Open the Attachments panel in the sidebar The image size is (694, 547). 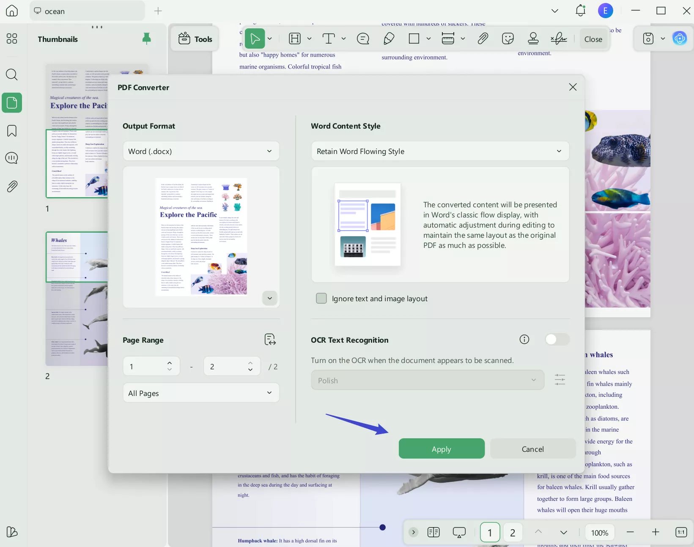click(11, 186)
